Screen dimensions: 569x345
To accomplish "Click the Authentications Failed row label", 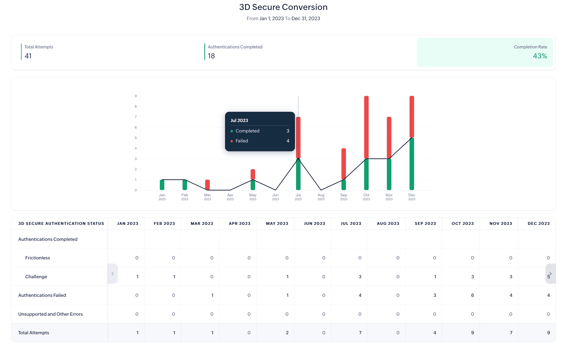I will click(42, 295).
